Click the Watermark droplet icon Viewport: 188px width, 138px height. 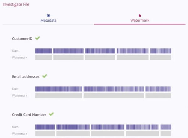[140, 15]
